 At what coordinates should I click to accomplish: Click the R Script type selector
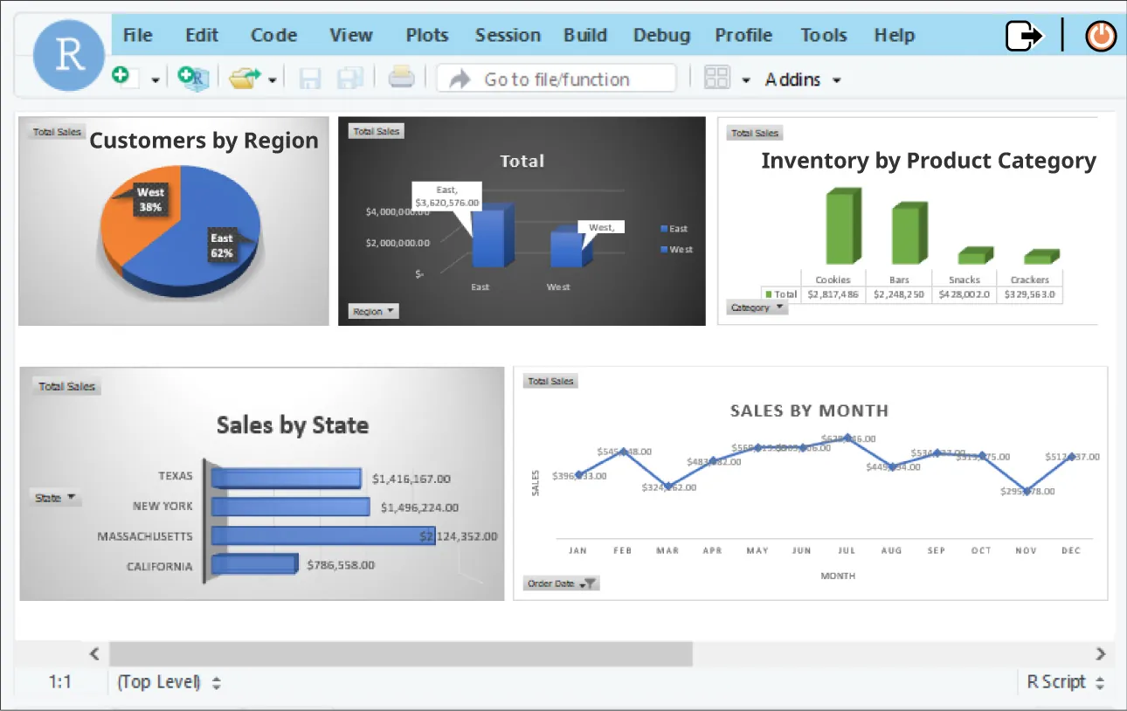pos(1061,681)
